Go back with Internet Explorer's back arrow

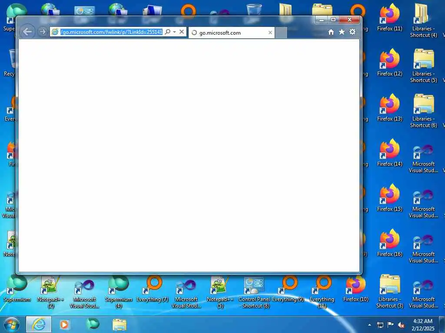[x=27, y=32]
